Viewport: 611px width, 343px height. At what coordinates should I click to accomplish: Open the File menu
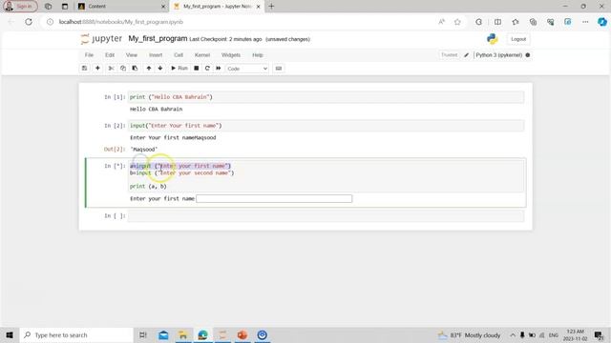pos(89,55)
